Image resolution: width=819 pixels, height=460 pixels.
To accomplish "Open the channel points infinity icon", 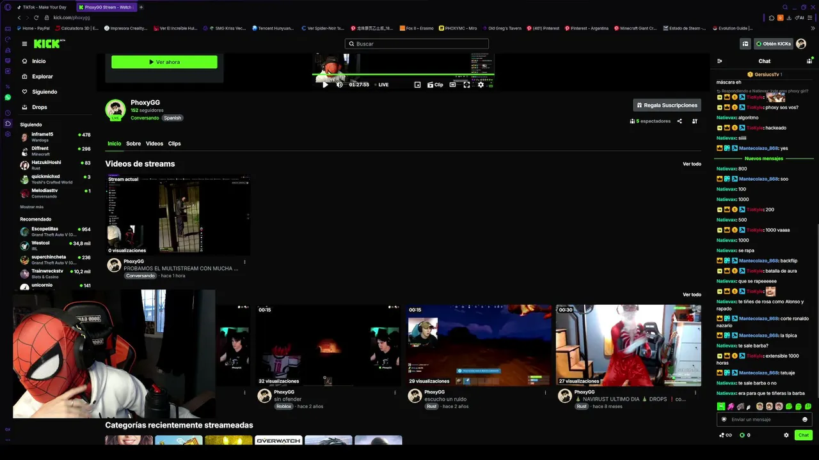I will pyautogui.click(x=726, y=435).
